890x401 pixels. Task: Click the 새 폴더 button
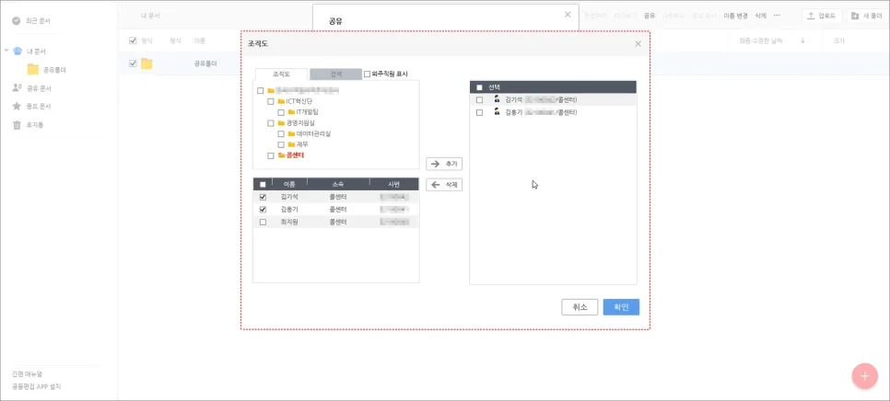point(868,16)
